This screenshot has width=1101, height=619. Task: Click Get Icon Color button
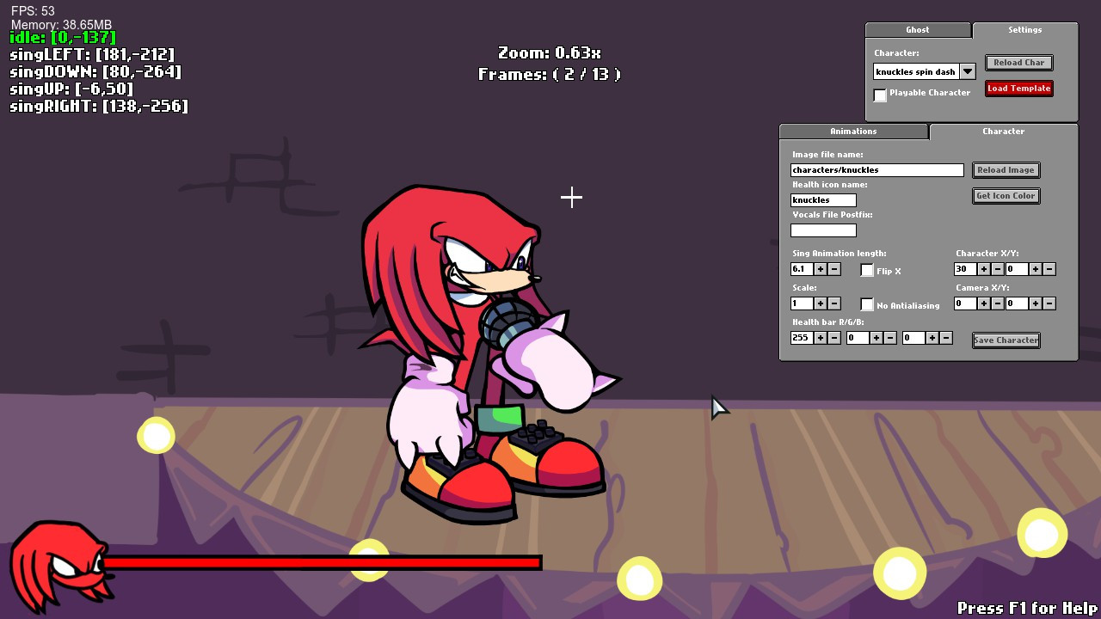(1006, 196)
